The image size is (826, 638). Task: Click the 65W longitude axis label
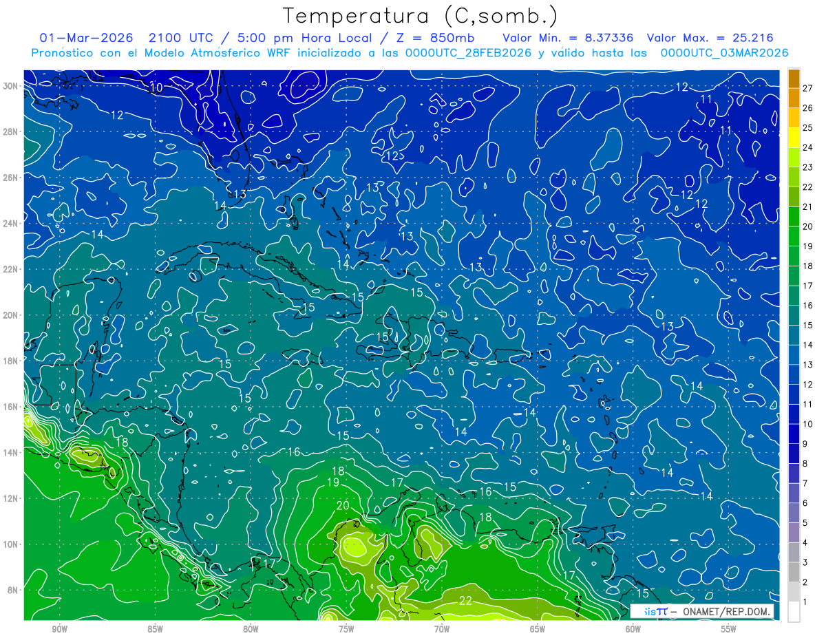coord(538,630)
